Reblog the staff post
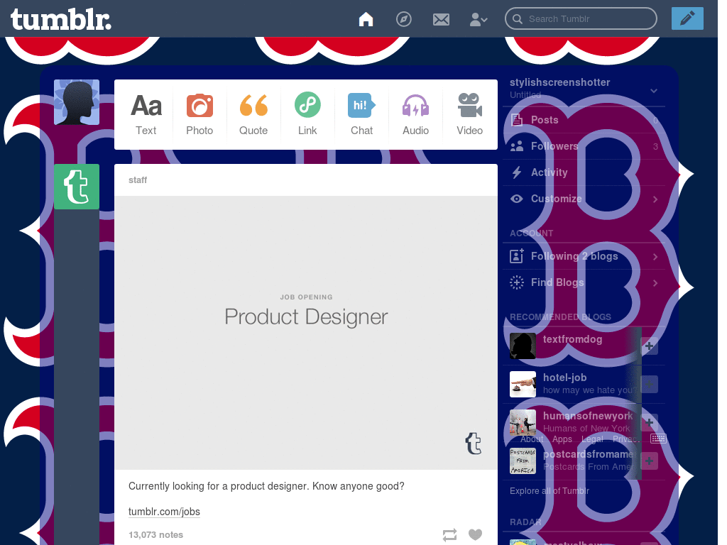Viewport: 727px width, 545px height. click(x=449, y=535)
